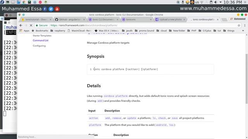Bookmark this page with the star icon
Viewport: 248px width, 139px height.
click(x=239, y=25)
